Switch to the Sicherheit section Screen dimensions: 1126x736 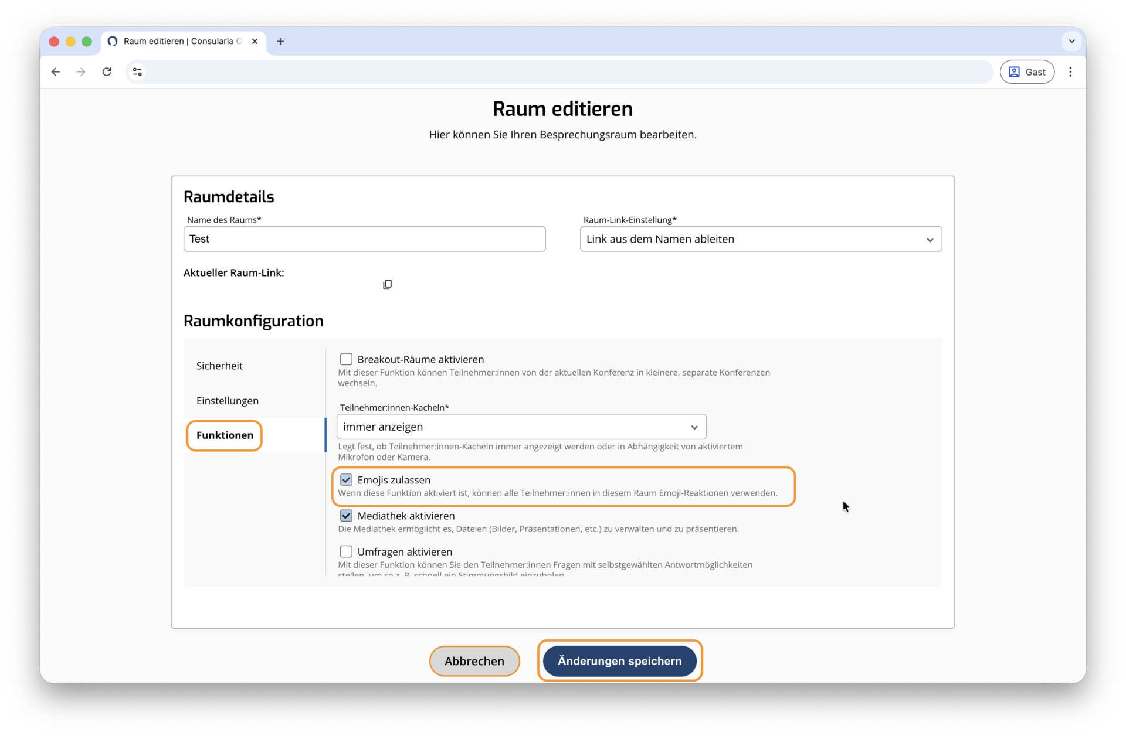pyautogui.click(x=219, y=366)
